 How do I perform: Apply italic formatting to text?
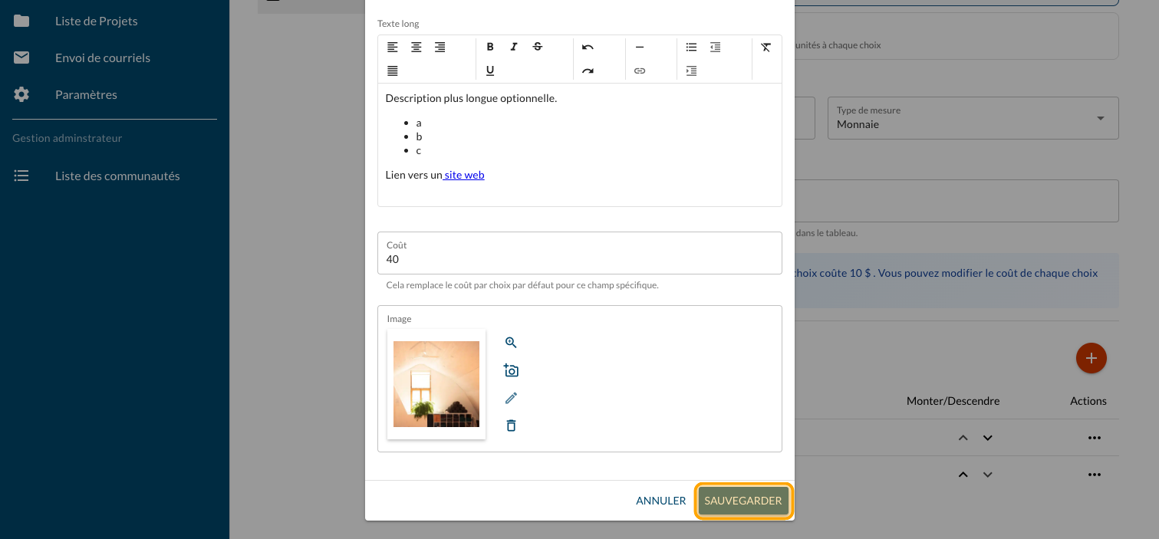coord(514,47)
